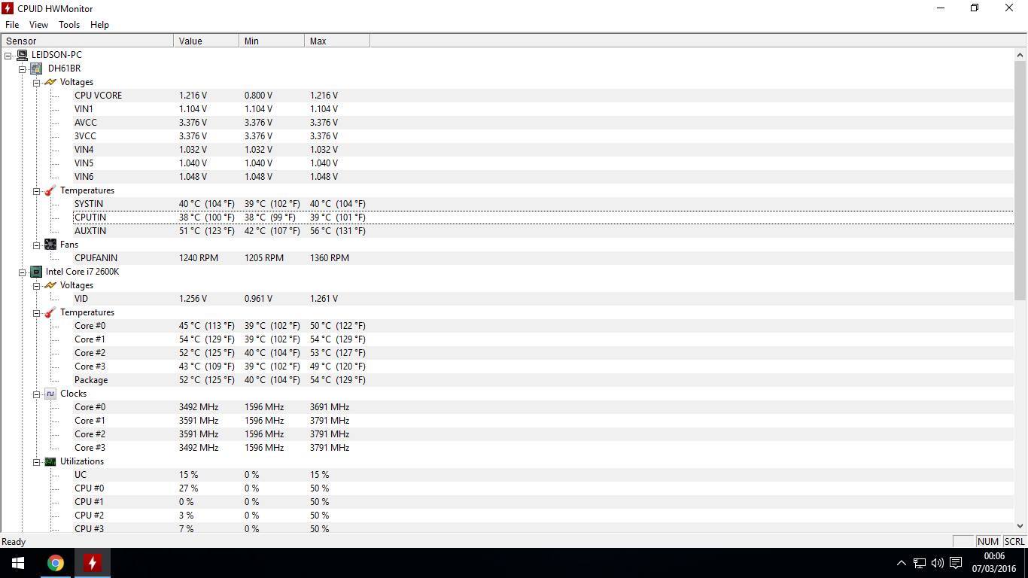The image size is (1028, 578).
Task: Collapse the Intel Core i7 2600K node
Action: 22,272
